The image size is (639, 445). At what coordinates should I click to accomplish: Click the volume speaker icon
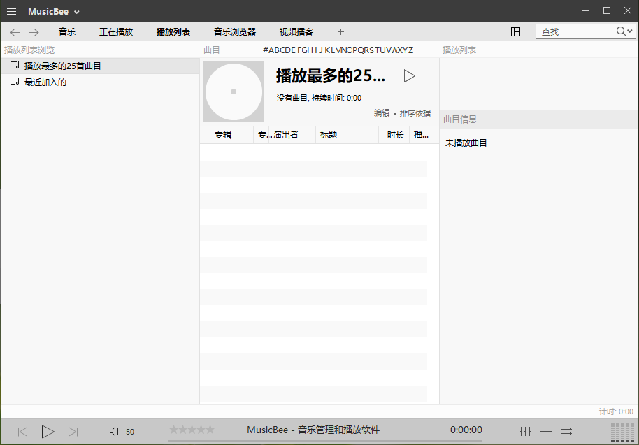tap(112, 431)
